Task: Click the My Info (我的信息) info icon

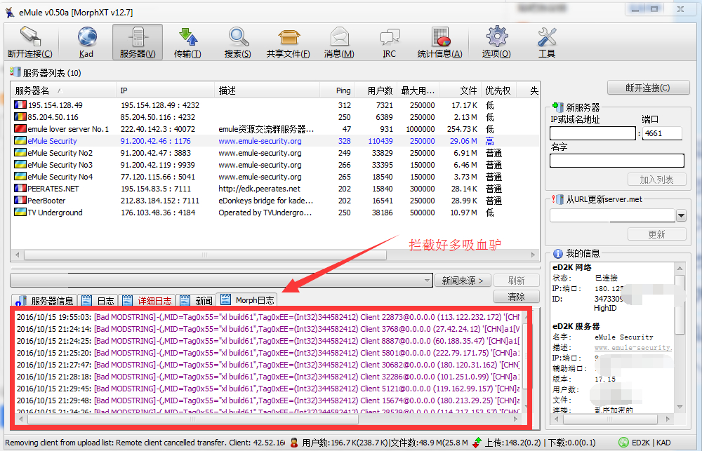Action: (x=558, y=254)
